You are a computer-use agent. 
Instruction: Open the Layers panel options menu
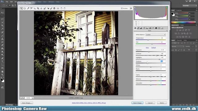point(196,40)
